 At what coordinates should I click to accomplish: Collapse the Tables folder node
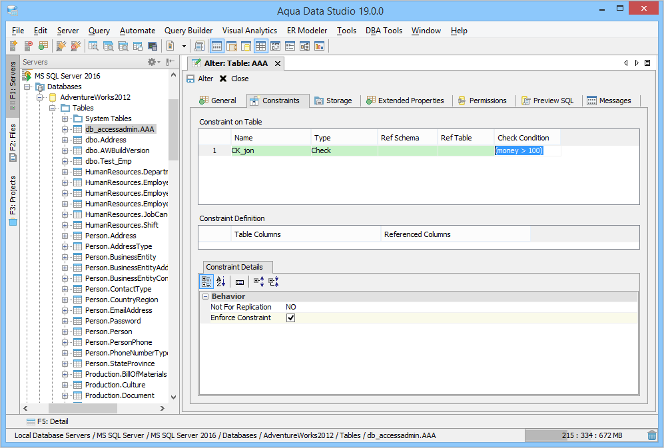52,108
